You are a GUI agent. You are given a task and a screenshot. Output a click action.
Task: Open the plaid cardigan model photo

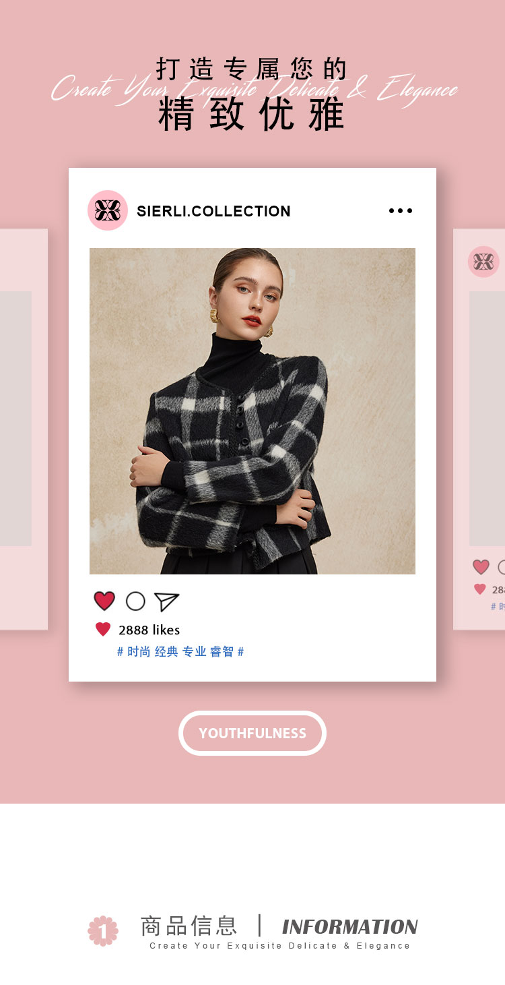252,411
